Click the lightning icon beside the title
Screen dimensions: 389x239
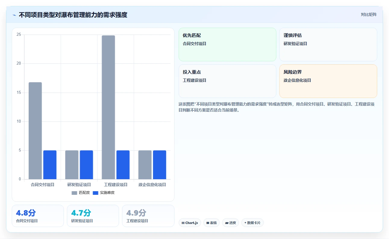coord(14,15)
